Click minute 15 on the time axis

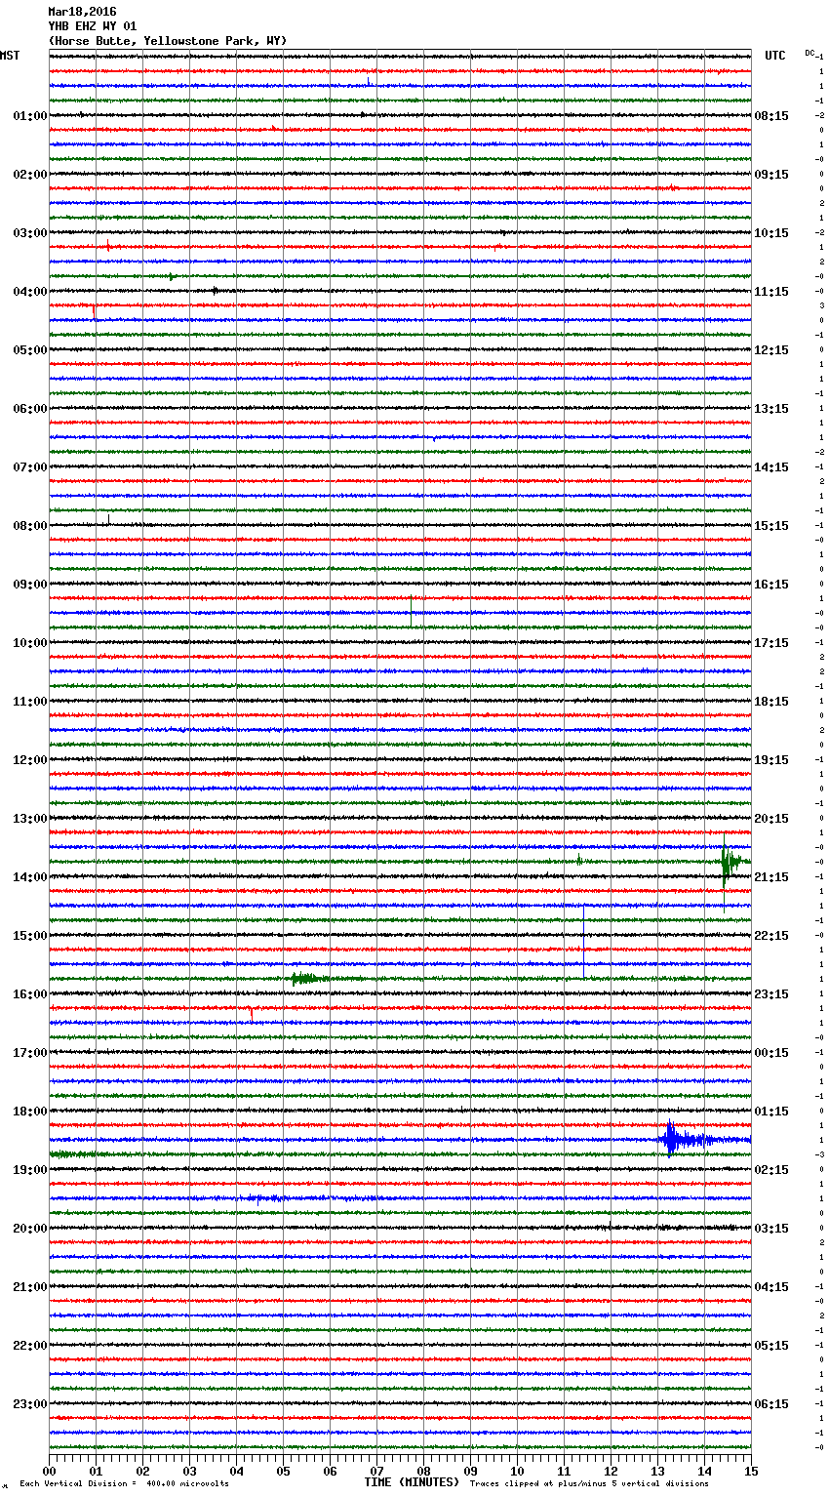(751, 1471)
